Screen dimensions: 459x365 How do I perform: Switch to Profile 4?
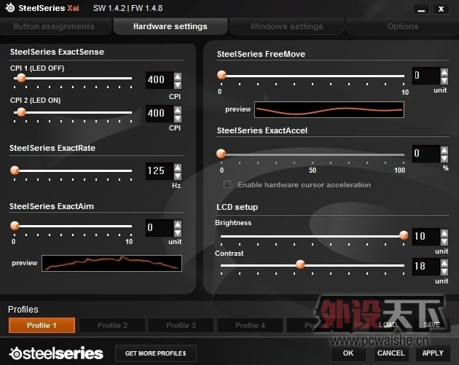pyautogui.click(x=250, y=325)
